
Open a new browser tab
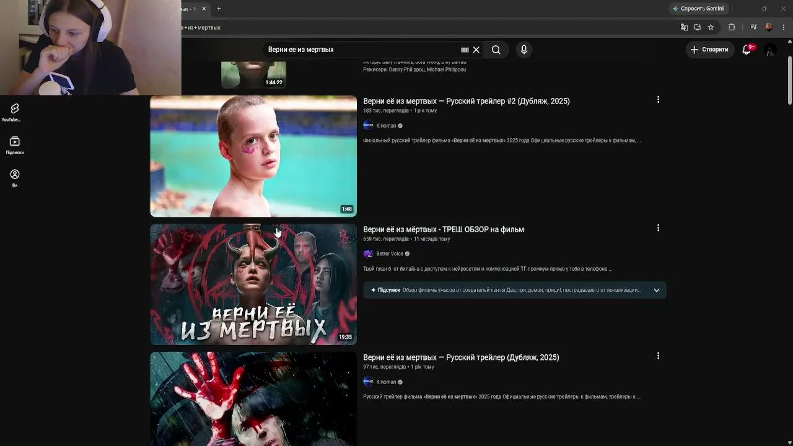tap(219, 9)
